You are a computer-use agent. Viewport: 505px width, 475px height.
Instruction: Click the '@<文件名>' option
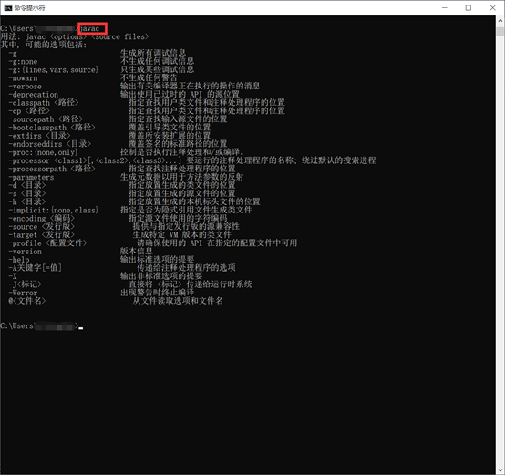coord(27,301)
